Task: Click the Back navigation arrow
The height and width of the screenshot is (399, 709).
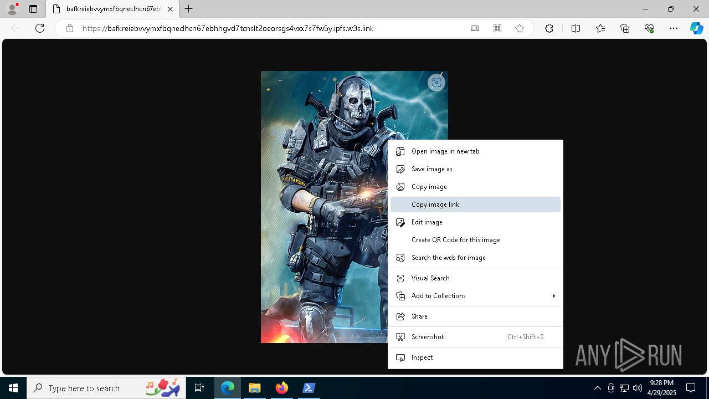Action: pos(16,28)
